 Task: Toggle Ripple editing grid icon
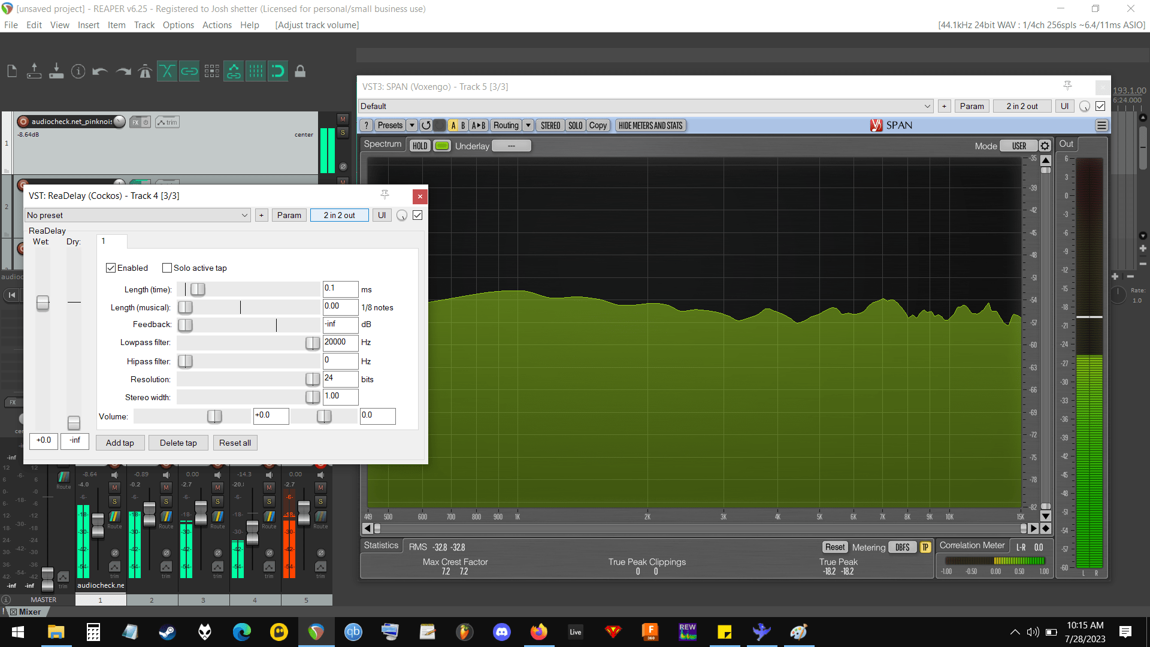[211, 71]
